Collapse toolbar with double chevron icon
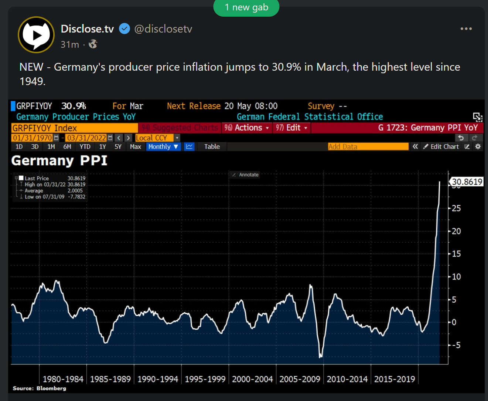The width and height of the screenshot is (488, 401). (415, 146)
